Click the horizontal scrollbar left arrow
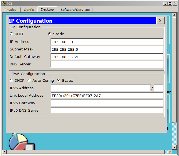 coord(4,152)
